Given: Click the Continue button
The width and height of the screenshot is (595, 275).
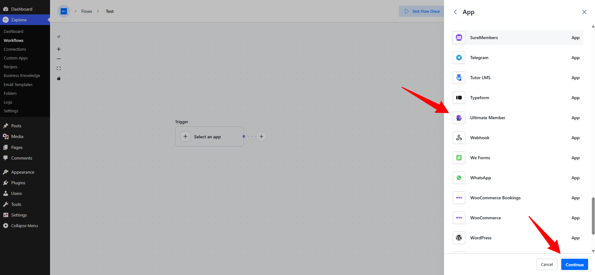Looking at the screenshot, I should [575, 264].
